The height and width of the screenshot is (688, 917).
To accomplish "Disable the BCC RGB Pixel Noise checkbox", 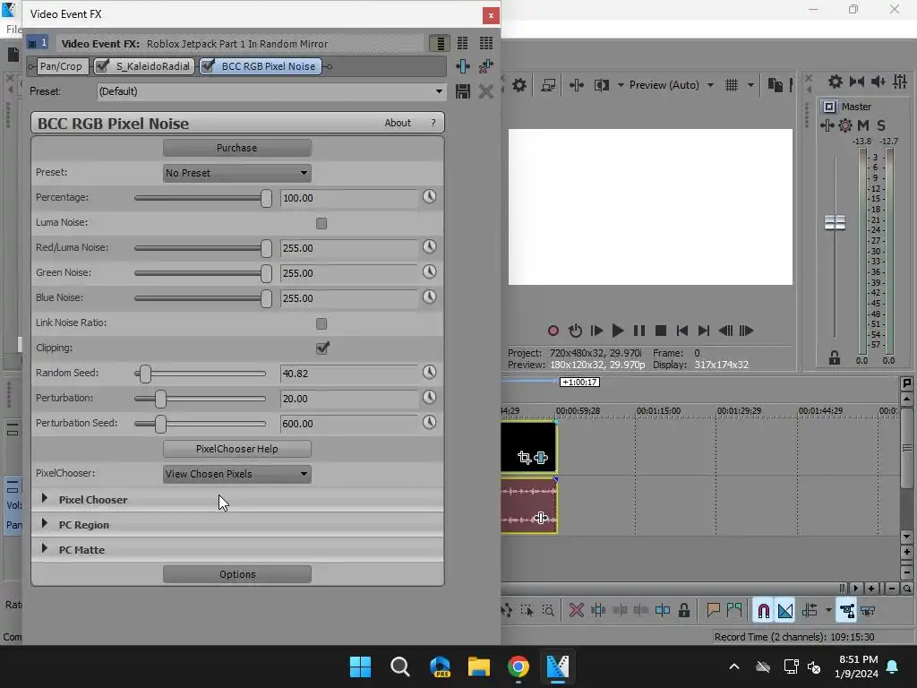I will 207,66.
